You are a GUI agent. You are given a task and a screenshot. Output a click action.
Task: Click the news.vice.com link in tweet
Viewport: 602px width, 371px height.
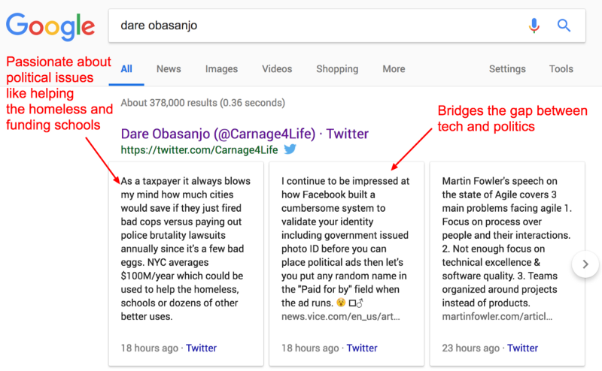pyautogui.click(x=341, y=317)
